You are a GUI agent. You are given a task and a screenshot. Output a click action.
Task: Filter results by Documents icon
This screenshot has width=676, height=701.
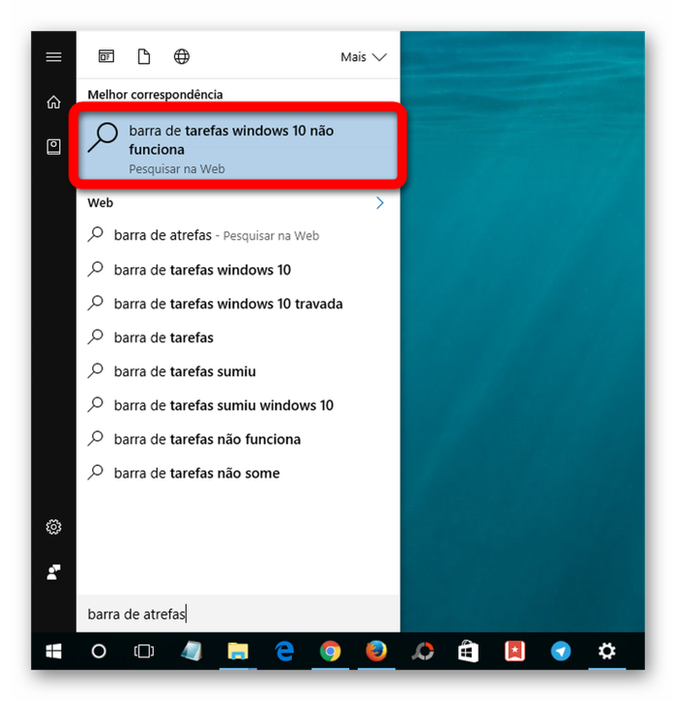pos(144,57)
